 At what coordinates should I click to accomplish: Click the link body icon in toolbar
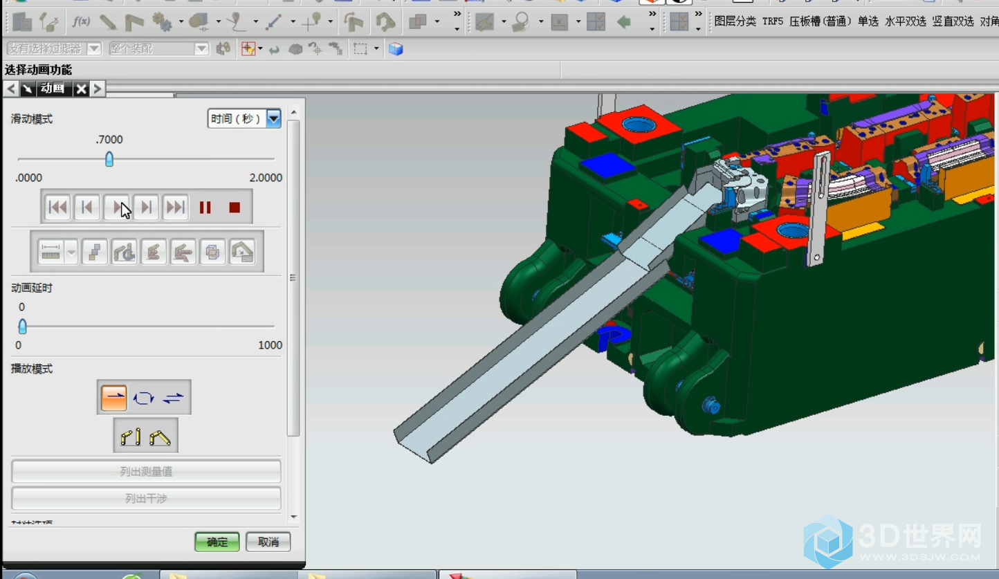pyautogui.click(x=107, y=22)
